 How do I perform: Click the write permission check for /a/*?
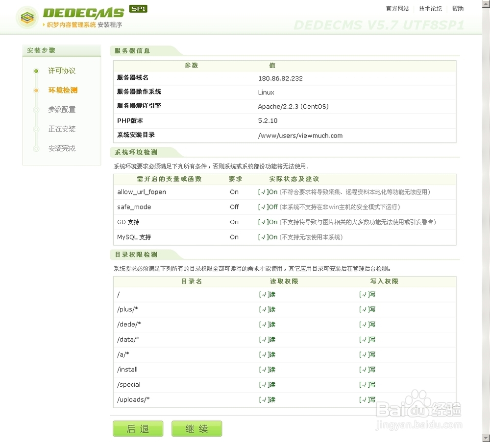point(367,354)
